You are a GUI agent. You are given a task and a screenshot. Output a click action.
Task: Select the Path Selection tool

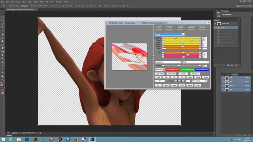click(2, 69)
